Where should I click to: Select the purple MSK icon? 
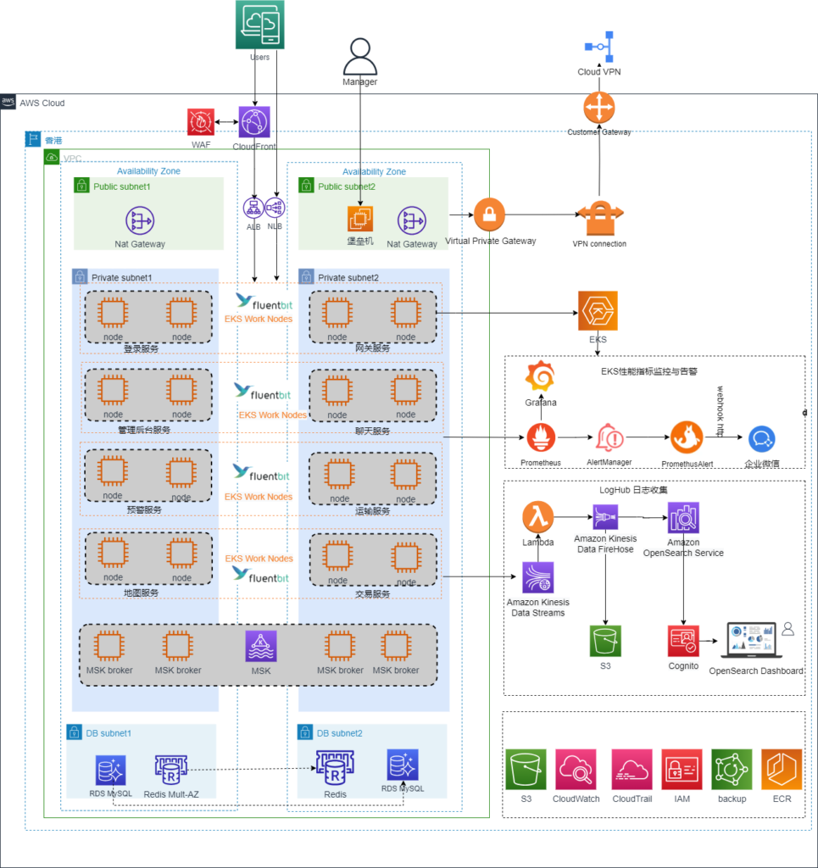[261, 647]
